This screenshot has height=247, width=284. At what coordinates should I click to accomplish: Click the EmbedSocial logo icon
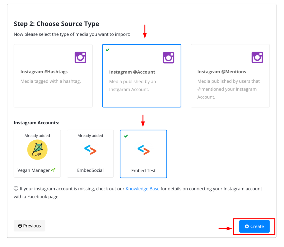pyautogui.click(x=90, y=150)
